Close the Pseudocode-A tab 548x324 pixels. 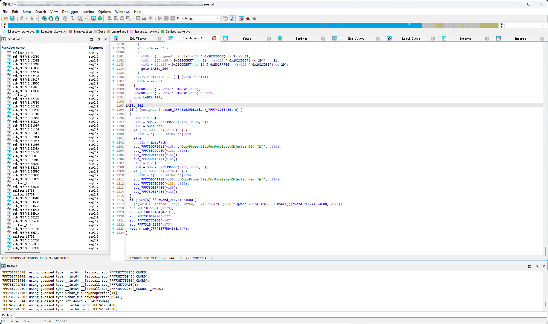(x=214, y=38)
